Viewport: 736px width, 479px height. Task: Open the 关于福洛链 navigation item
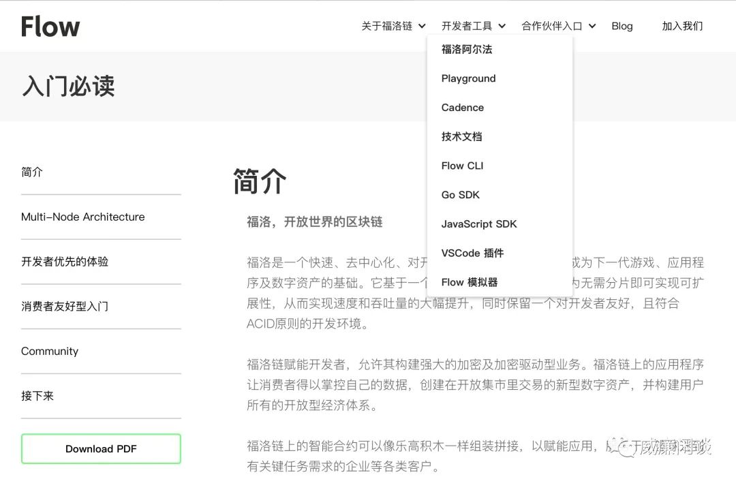click(x=387, y=27)
